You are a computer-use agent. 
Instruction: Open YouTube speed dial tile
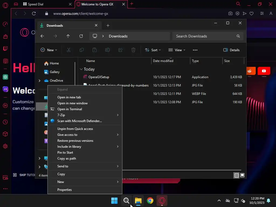(264, 71)
